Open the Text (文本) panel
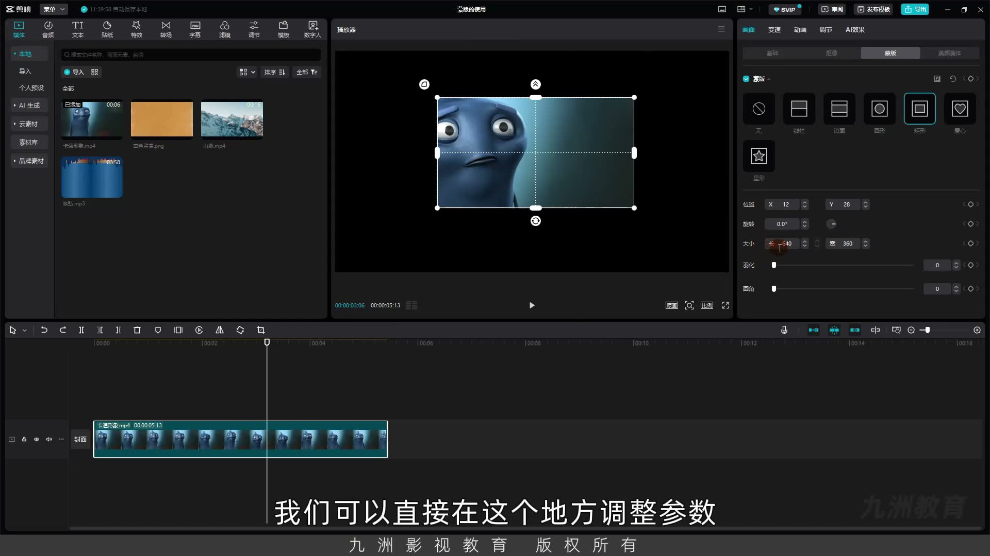 coord(77,29)
